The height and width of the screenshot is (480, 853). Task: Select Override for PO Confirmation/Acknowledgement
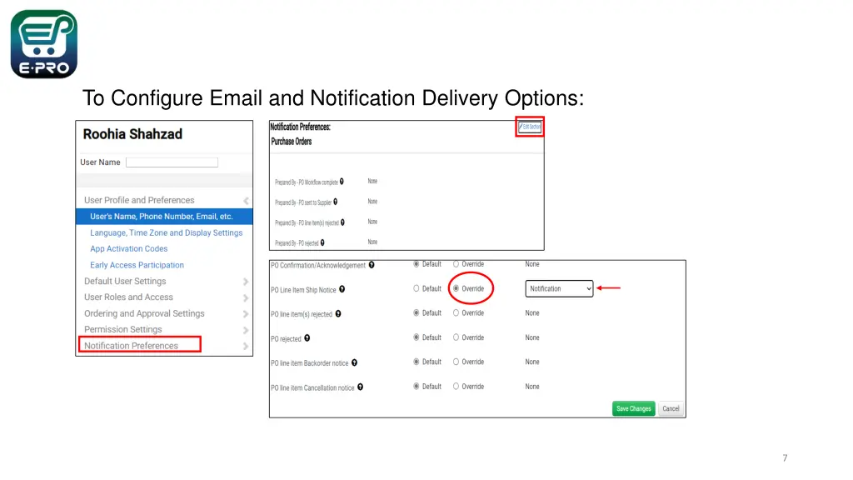point(456,264)
